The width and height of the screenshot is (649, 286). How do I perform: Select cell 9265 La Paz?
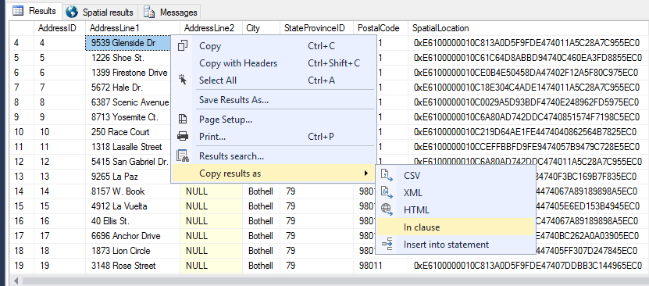(x=128, y=177)
